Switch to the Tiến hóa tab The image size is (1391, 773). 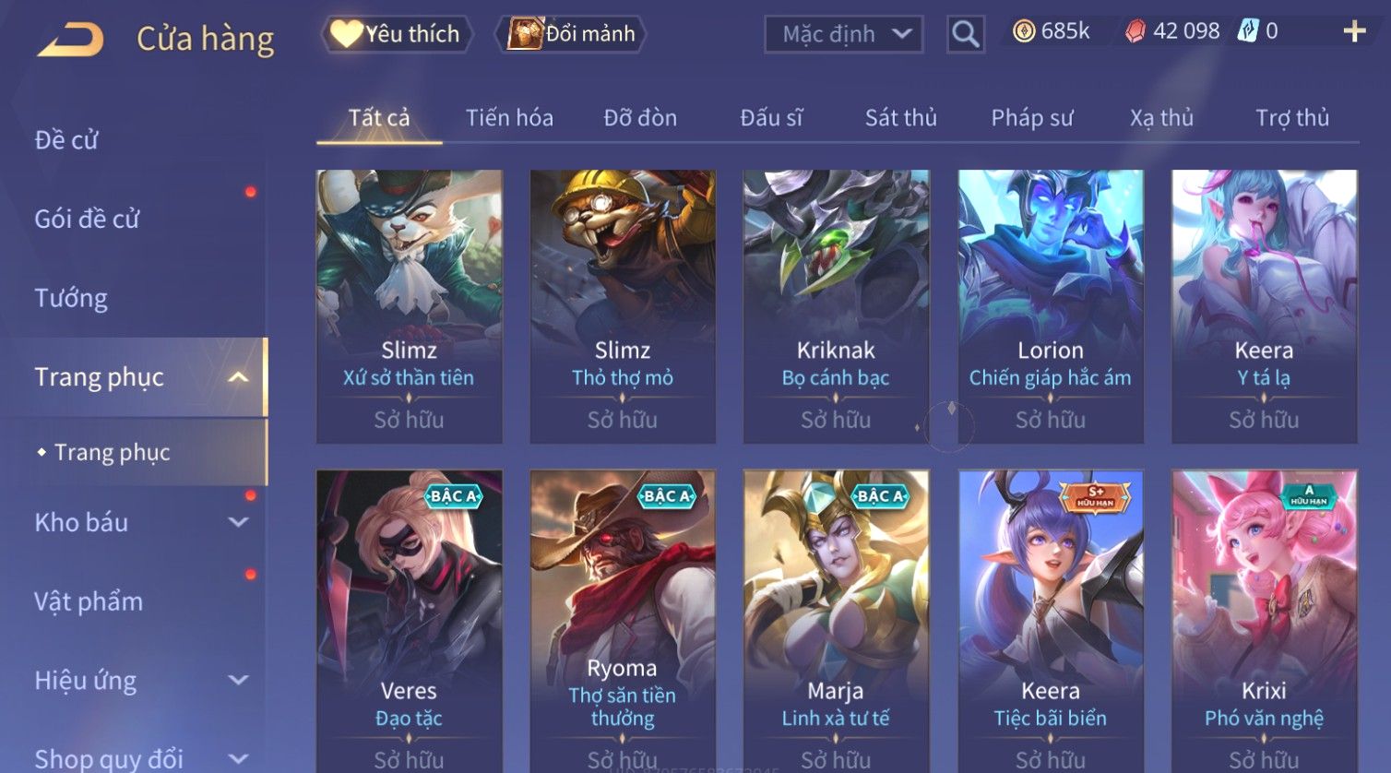(x=509, y=118)
